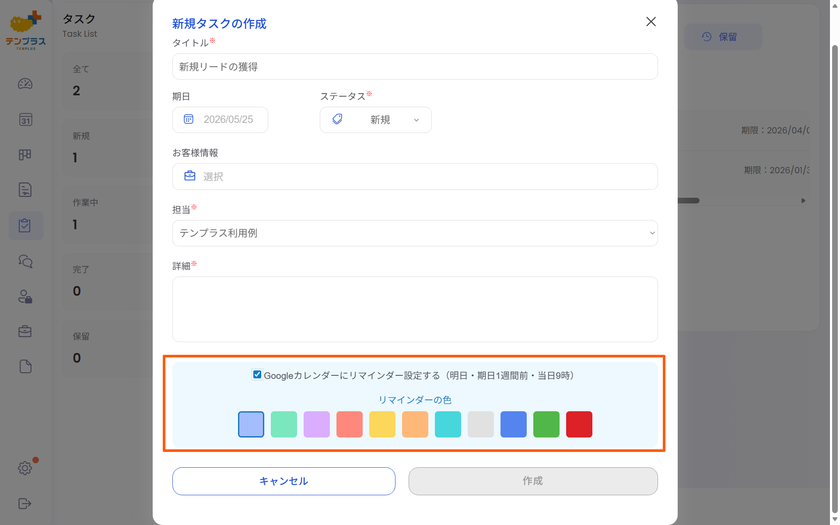Expand the 担当 dropdown テンプラス利用例
The width and height of the screenshot is (840, 525).
[x=415, y=233]
